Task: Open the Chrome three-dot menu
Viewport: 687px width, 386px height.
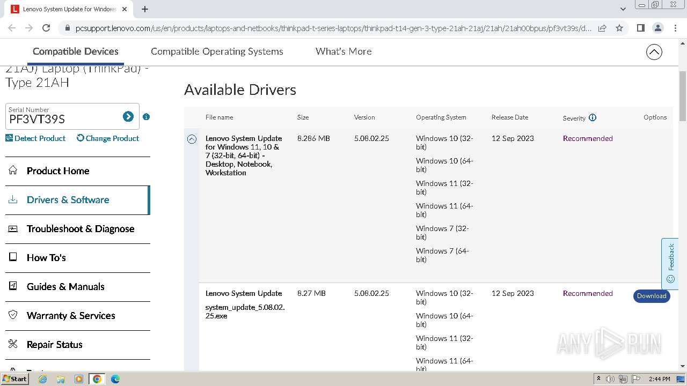Action: pos(675,28)
